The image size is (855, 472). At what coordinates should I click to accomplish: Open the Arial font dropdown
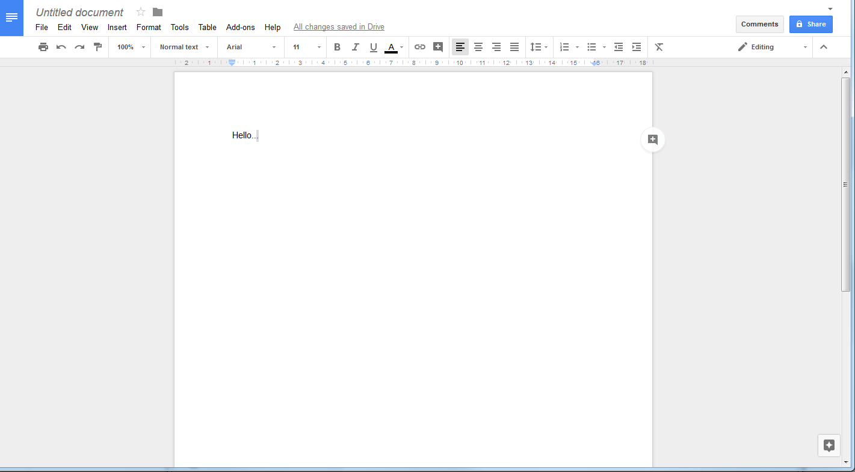click(x=251, y=47)
